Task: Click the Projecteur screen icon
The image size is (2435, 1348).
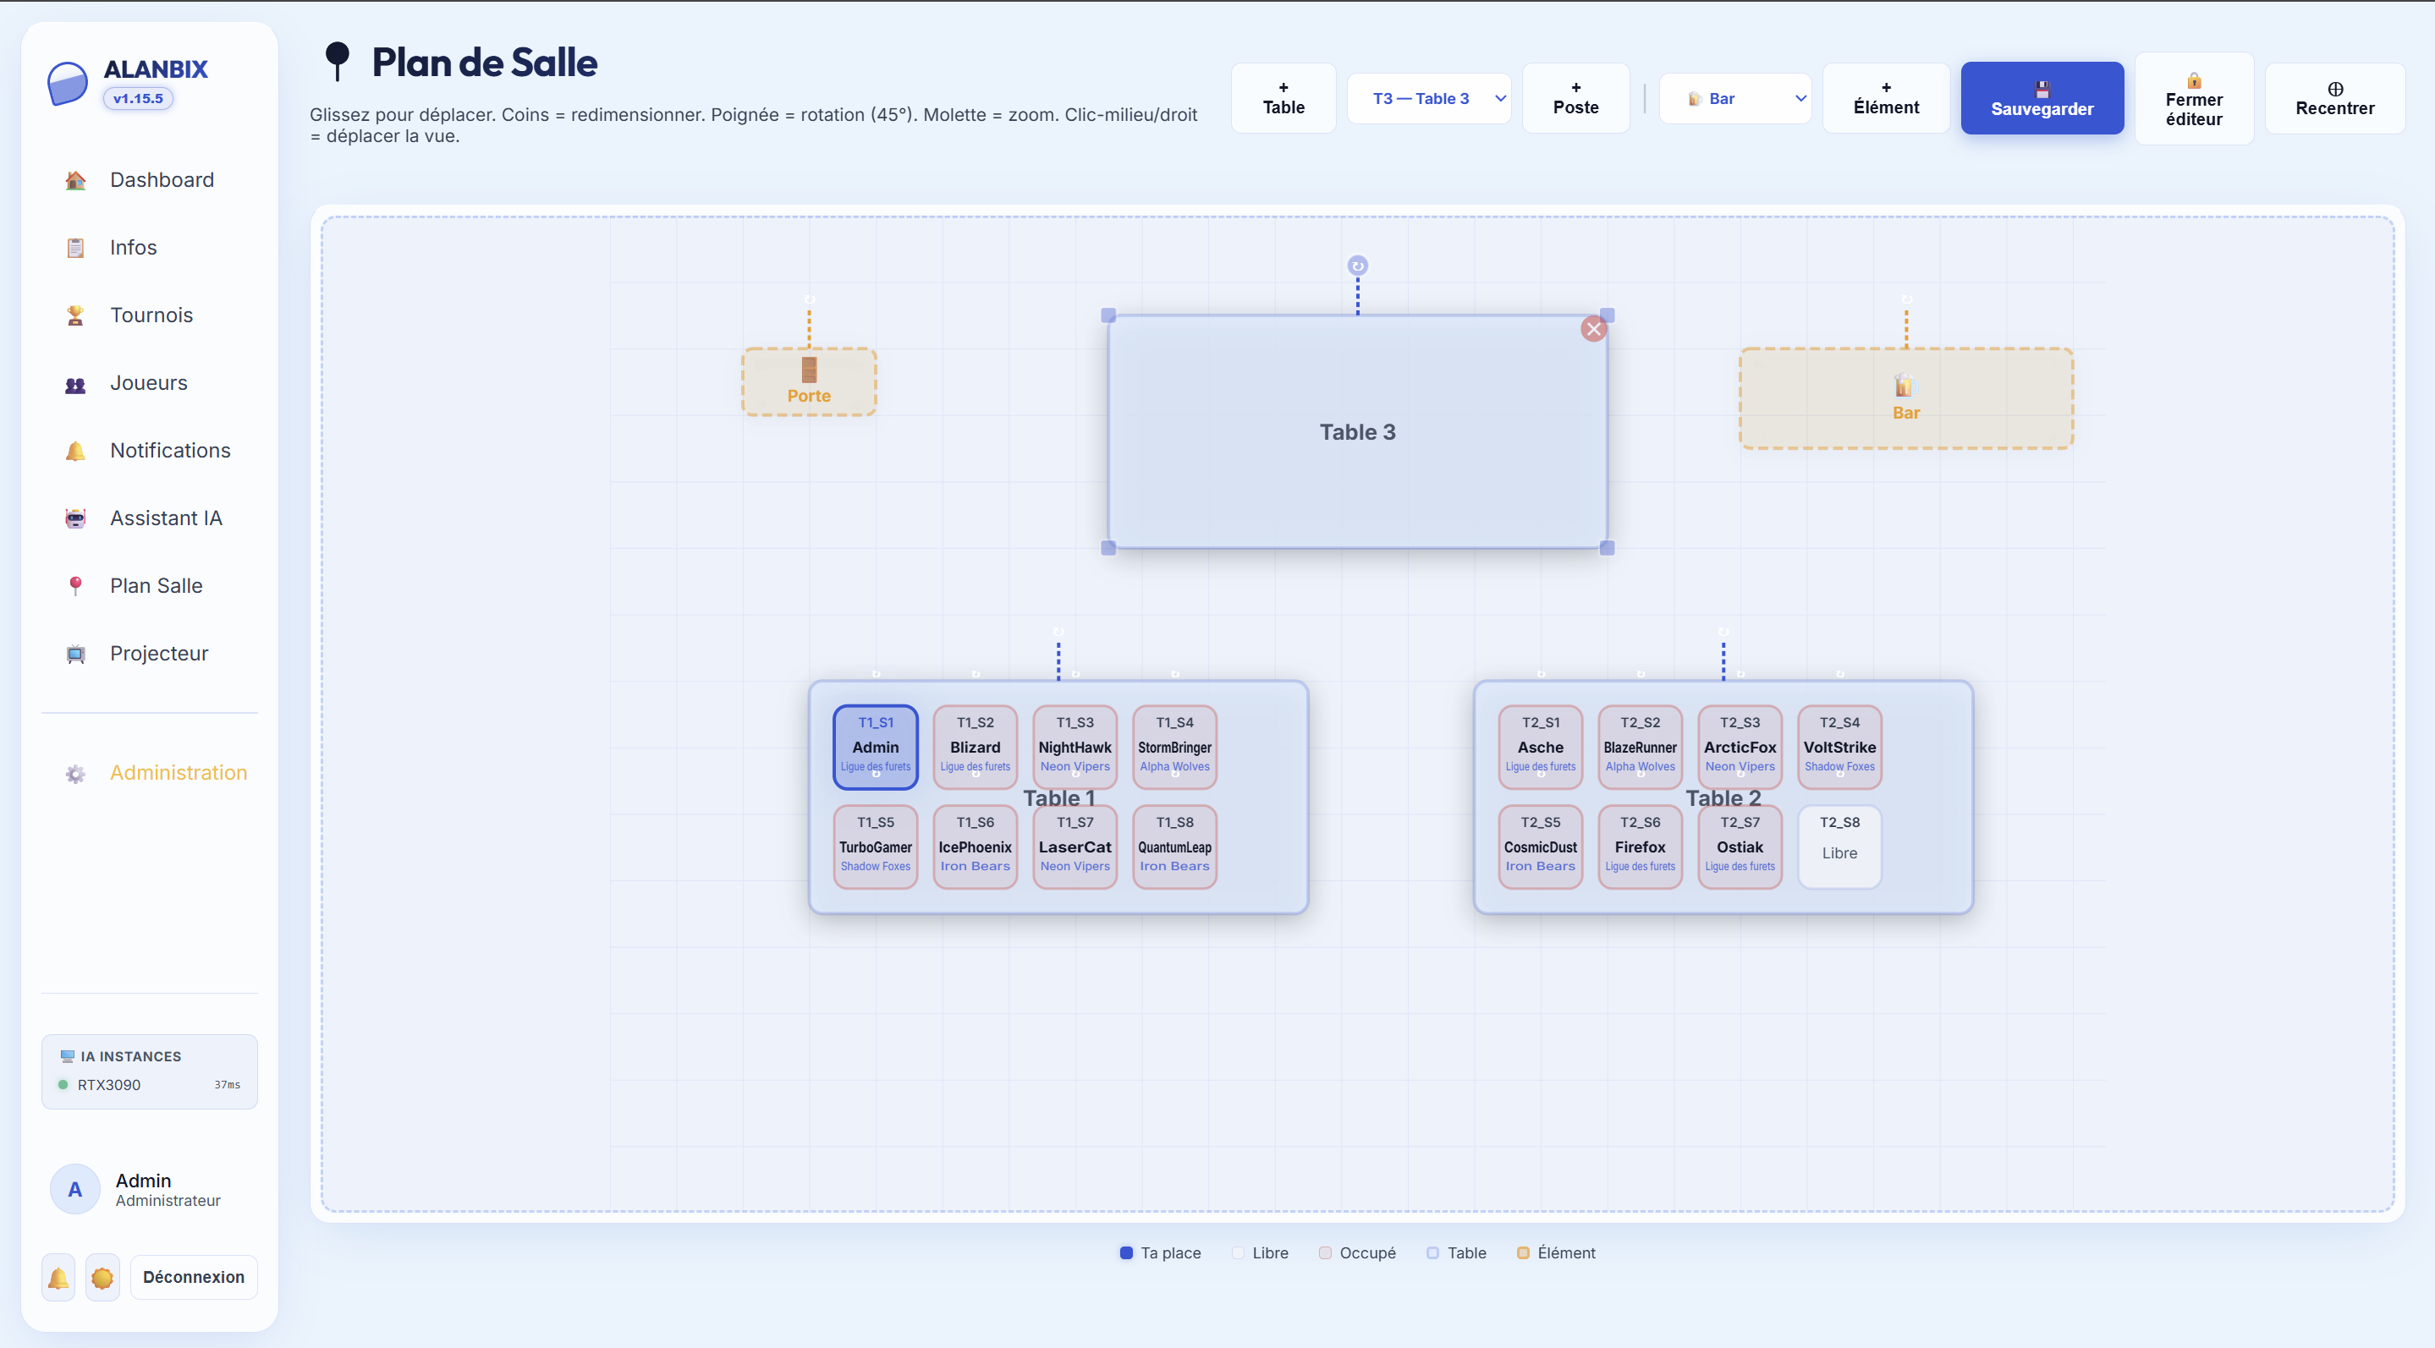Action: (75, 654)
